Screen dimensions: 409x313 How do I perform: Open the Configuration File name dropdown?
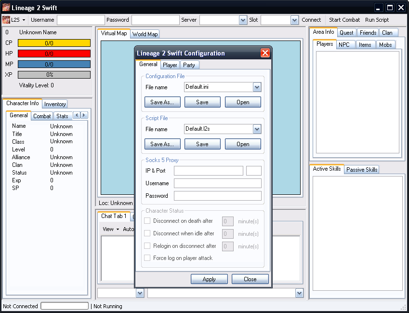(257, 87)
